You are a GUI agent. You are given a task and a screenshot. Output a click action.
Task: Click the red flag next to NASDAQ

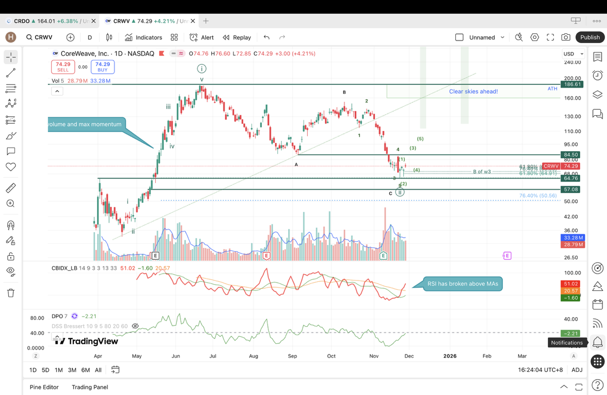click(x=162, y=54)
